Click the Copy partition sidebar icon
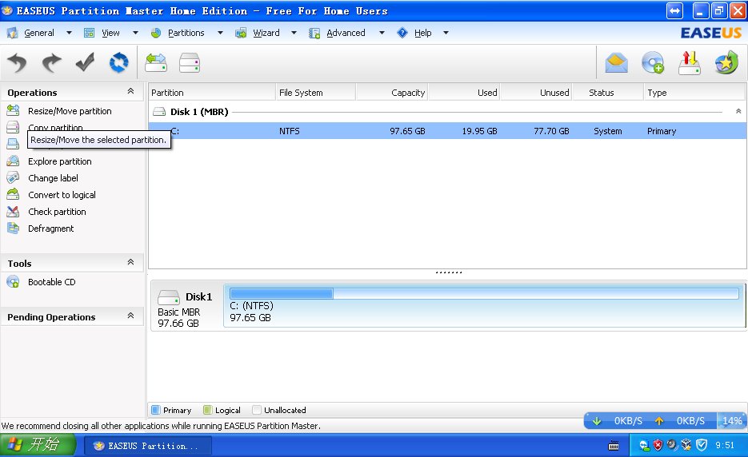 (x=13, y=127)
